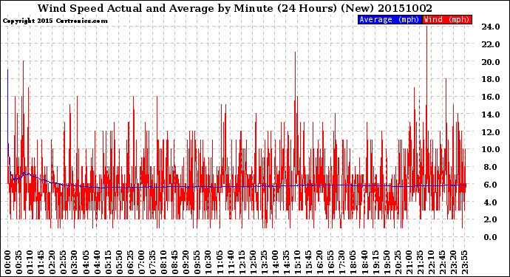
Task: Click the 22:10 time axis label
Action: click(x=431, y=262)
